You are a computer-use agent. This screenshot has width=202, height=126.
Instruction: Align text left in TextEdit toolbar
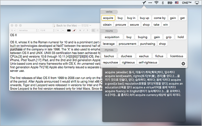93,30
